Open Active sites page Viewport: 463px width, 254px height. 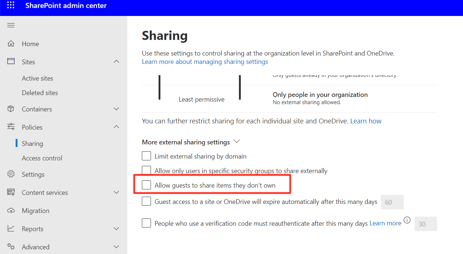37,78
